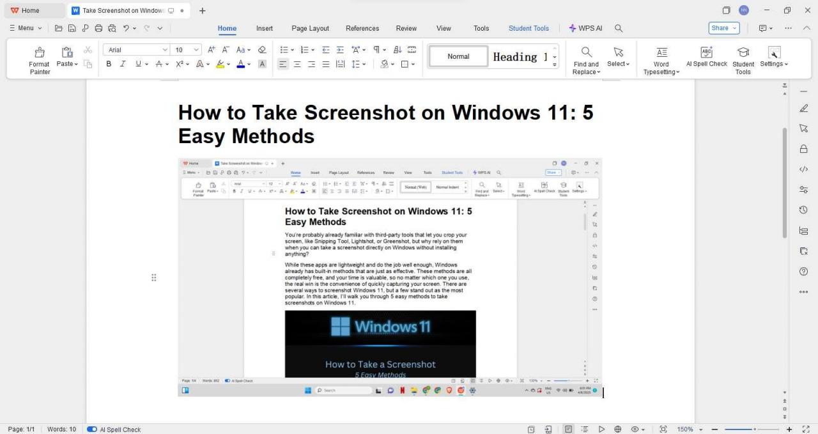Expand the font size dropdown
This screenshot has width=818, height=434.
195,49
